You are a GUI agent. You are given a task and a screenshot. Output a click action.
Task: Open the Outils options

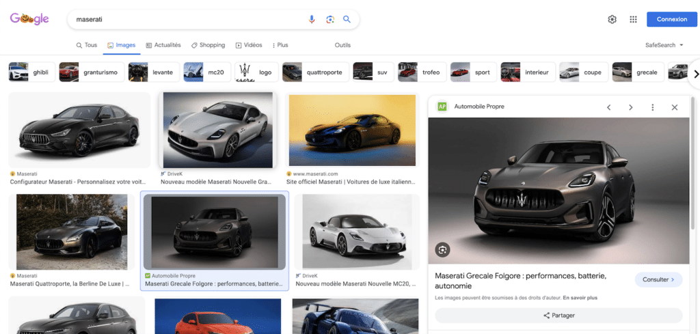pos(342,45)
